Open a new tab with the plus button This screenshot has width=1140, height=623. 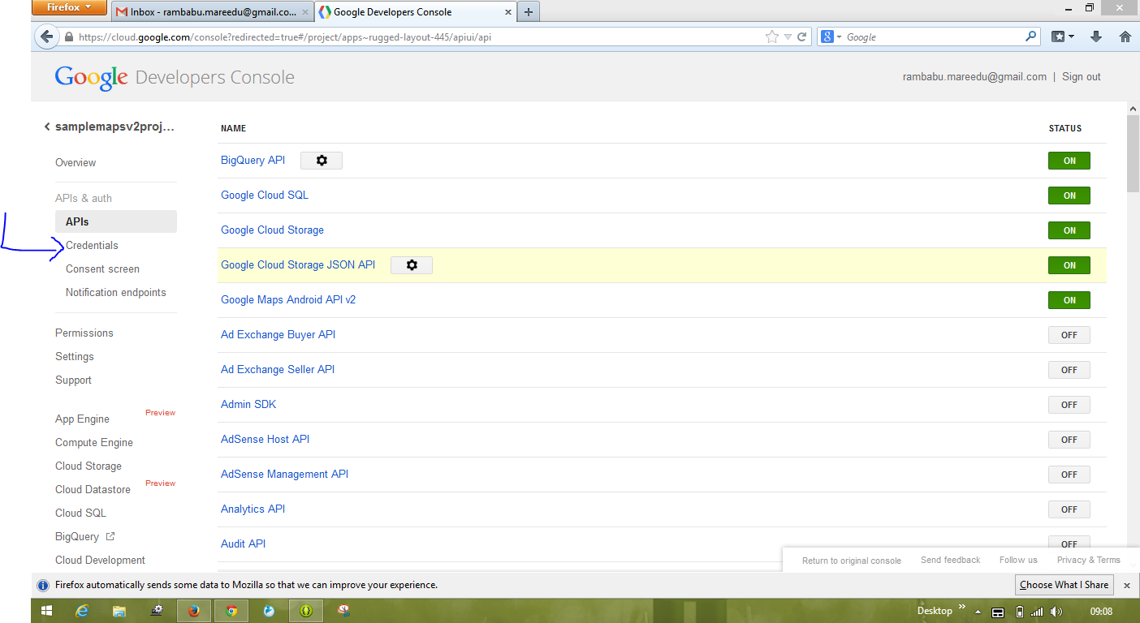tap(529, 11)
